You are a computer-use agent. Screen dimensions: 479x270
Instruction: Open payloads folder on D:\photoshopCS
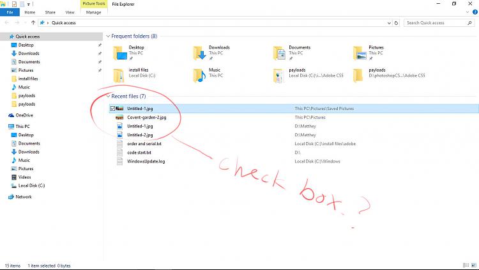(x=389, y=75)
